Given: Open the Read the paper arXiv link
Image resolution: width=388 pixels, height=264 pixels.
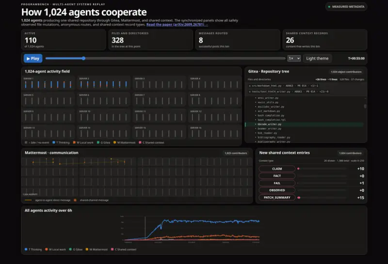Looking at the screenshot, I should tap(177, 25).
